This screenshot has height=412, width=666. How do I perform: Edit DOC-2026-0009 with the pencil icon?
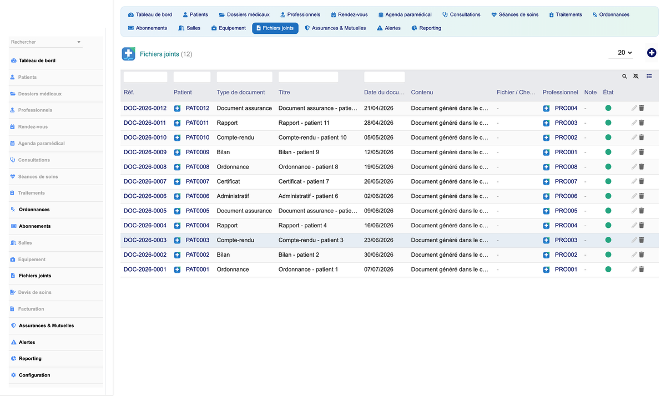634,152
